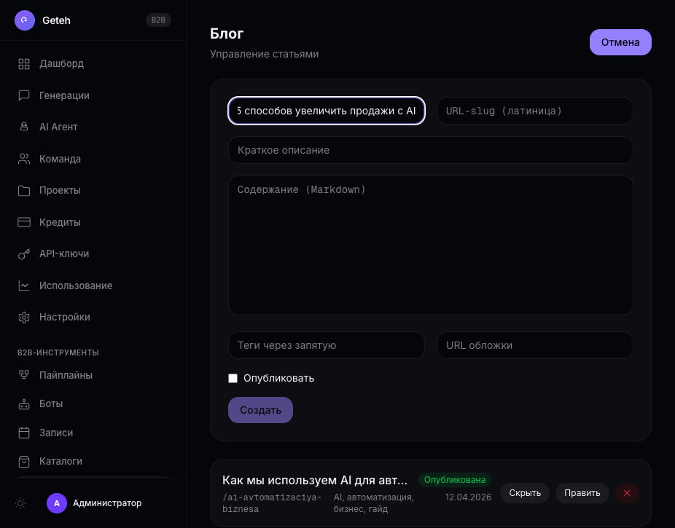Click the Кредиты card icon
This screenshot has height=528, width=675.
[x=23, y=222]
